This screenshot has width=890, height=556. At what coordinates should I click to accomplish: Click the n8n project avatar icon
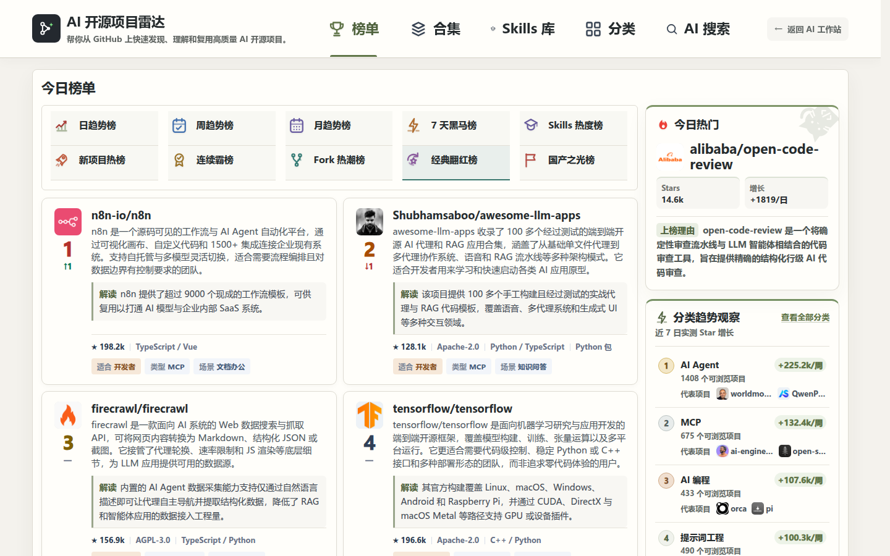click(68, 222)
